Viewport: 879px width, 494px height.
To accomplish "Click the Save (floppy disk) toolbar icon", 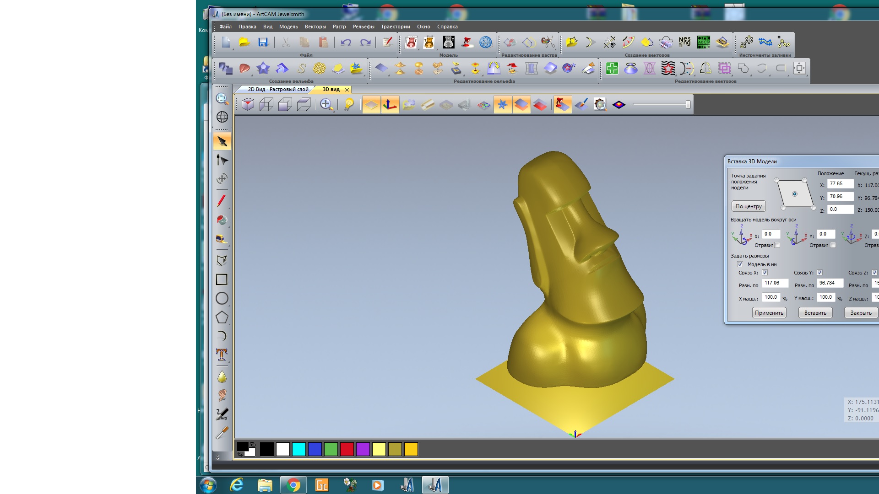I will pos(263,43).
